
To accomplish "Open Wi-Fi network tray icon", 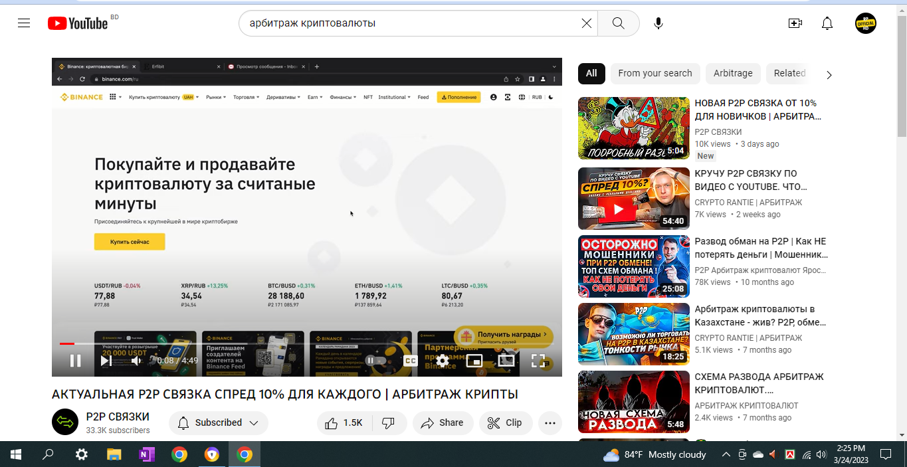I will pos(806,454).
